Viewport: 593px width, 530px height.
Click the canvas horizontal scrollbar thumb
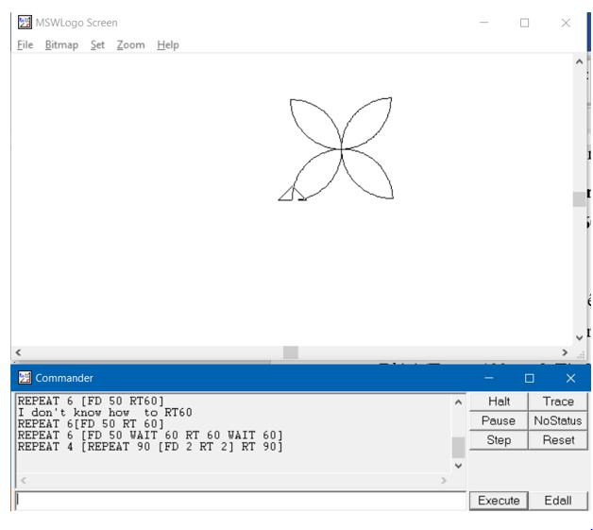pyautogui.click(x=291, y=352)
